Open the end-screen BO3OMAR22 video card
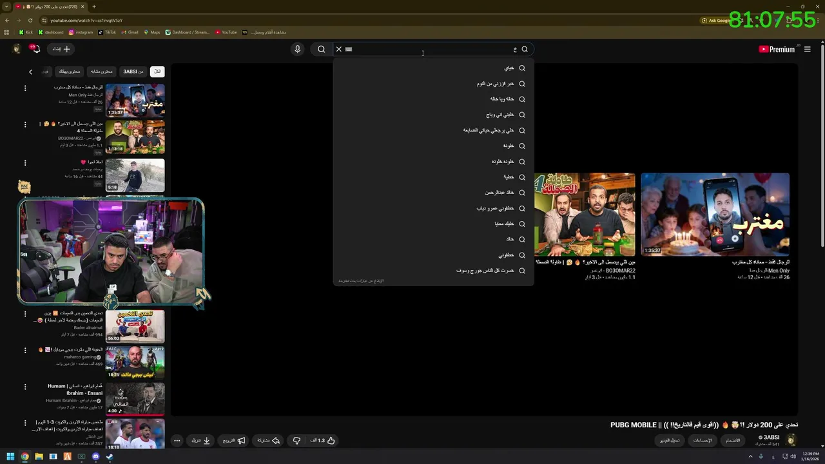 tap(584, 214)
